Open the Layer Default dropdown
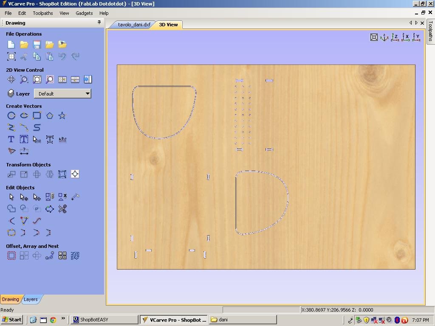Viewport: 435px width, 326px height. [62, 94]
